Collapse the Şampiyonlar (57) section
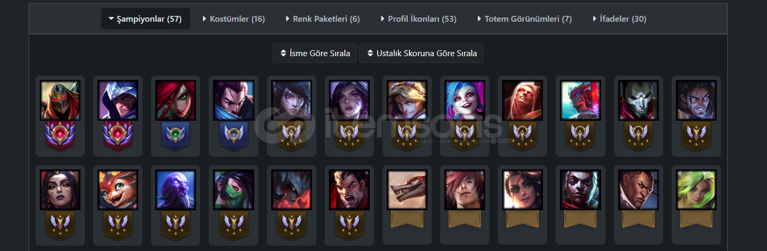 pos(146,19)
